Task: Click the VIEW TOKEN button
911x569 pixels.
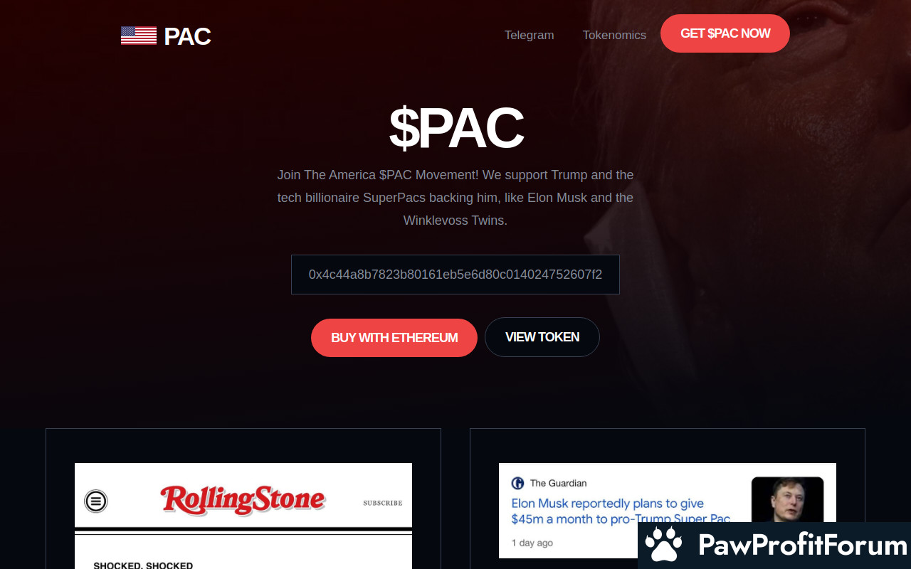Action: point(542,337)
